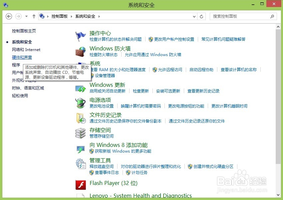The width and height of the screenshot is (283, 200).
Task: Click the shield icon beside 计划任务
Action: pos(128,173)
